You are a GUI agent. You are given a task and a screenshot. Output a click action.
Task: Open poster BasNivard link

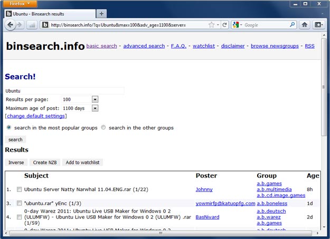tap(208, 217)
